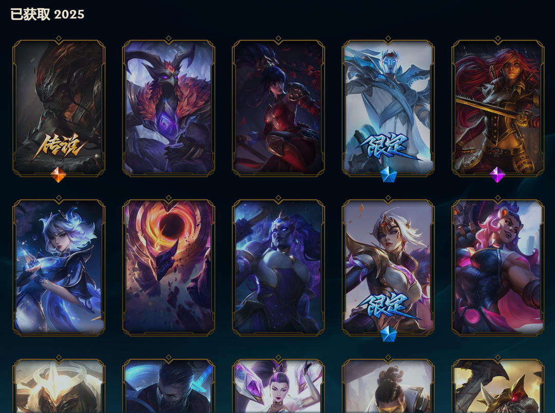Select the purple cosmic-skinned woman skin card
Viewport: 555px width, 413px height.
(x=278, y=268)
